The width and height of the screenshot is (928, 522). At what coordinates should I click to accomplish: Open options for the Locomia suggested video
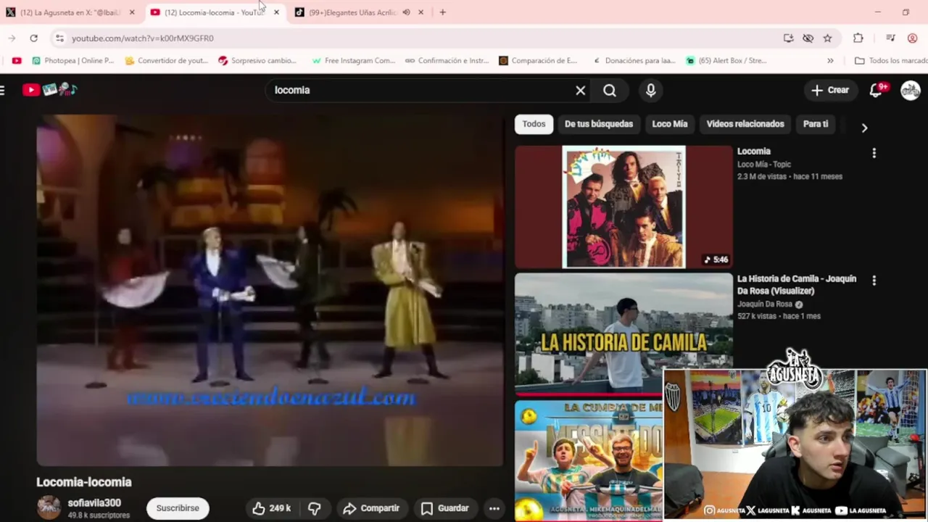click(x=874, y=153)
